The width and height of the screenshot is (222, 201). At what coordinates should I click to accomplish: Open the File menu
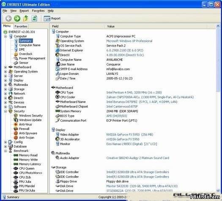coord(5,11)
